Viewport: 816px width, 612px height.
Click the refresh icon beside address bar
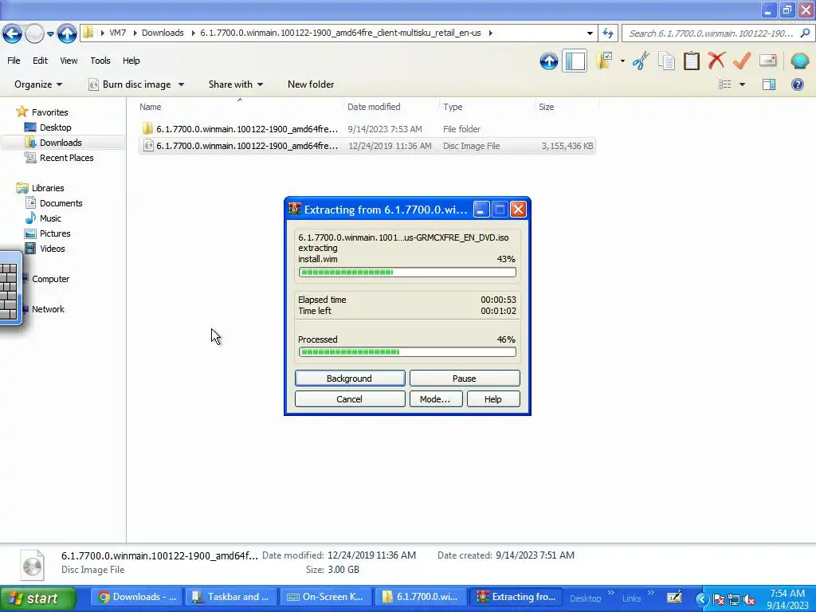pos(608,33)
